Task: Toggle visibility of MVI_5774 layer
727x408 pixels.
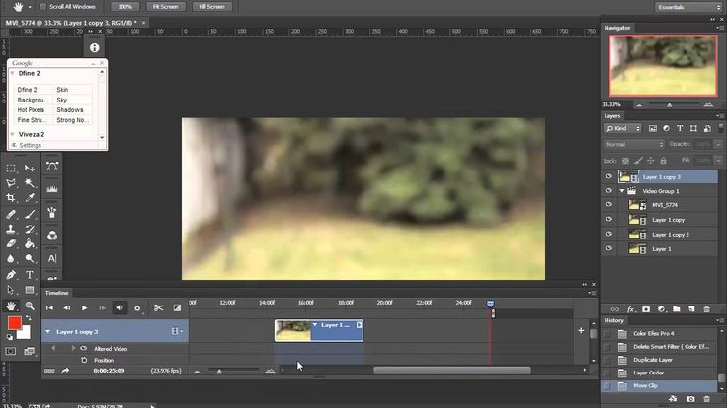Action: tap(609, 205)
